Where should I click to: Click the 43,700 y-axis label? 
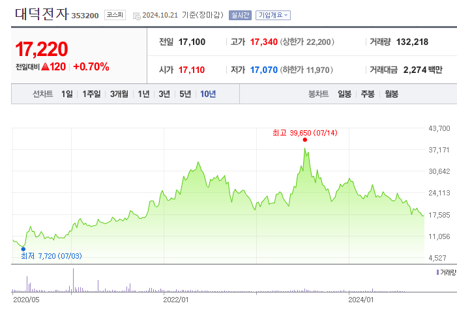pos(439,128)
